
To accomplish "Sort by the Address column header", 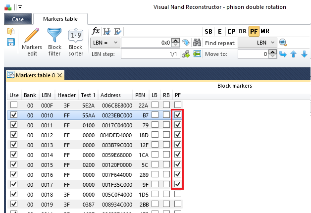I will point(115,95).
